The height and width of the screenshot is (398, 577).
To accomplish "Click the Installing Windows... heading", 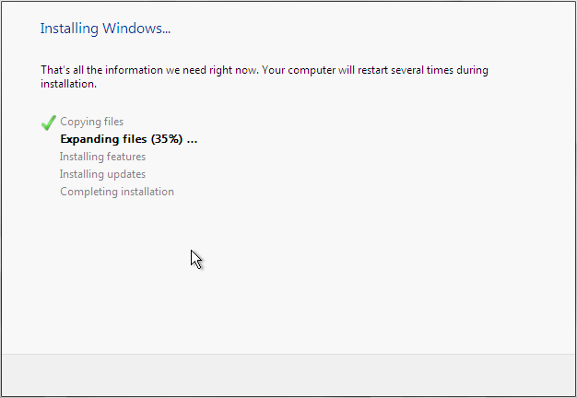I will 105,29.
